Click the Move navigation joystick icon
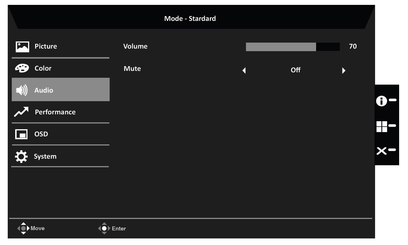This screenshot has height=245, width=408. 23,228
